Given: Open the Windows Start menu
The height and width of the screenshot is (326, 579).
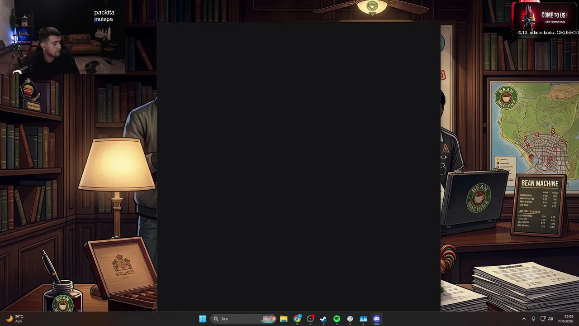Looking at the screenshot, I should [203, 319].
